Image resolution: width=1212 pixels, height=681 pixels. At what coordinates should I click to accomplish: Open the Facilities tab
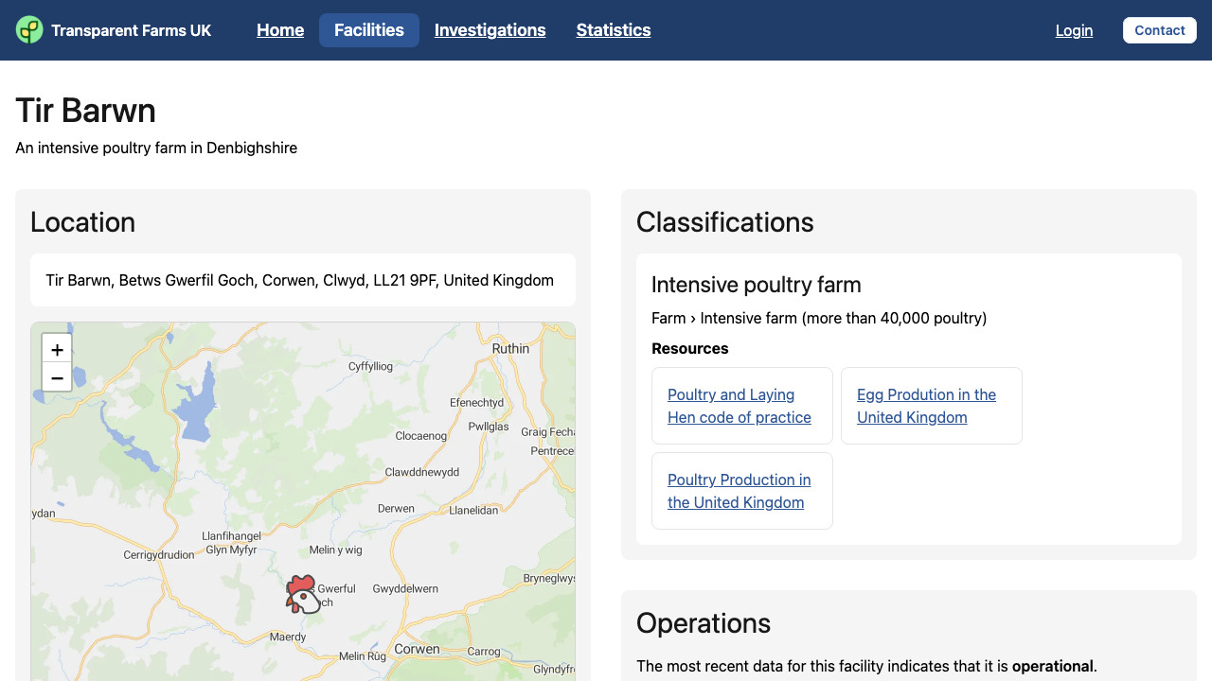coord(369,30)
